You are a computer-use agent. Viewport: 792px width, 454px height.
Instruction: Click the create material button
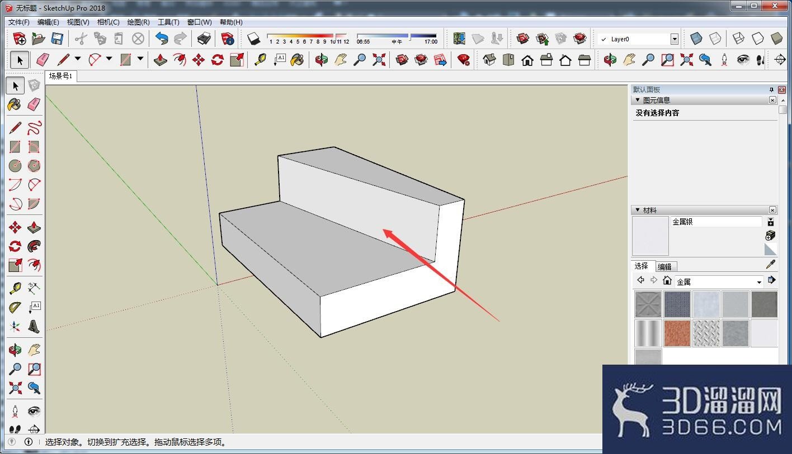pyautogui.click(x=770, y=235)
